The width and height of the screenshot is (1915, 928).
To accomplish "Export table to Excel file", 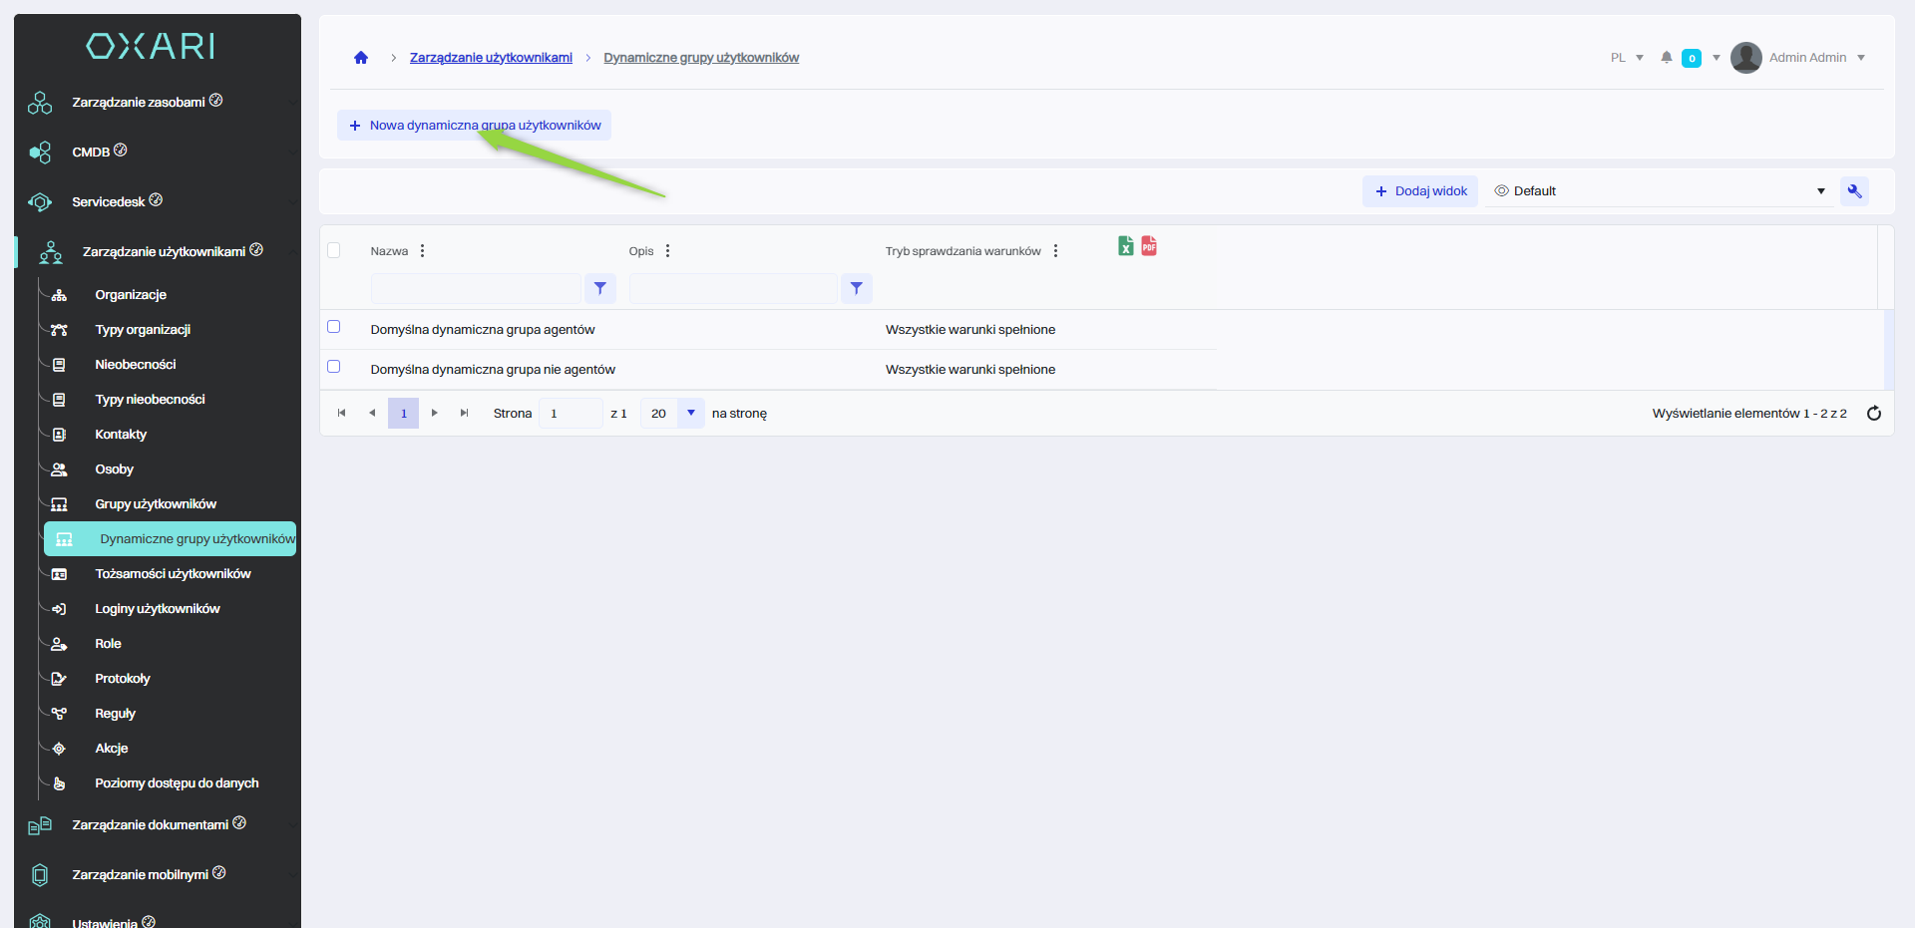I will coord(1125,246).
